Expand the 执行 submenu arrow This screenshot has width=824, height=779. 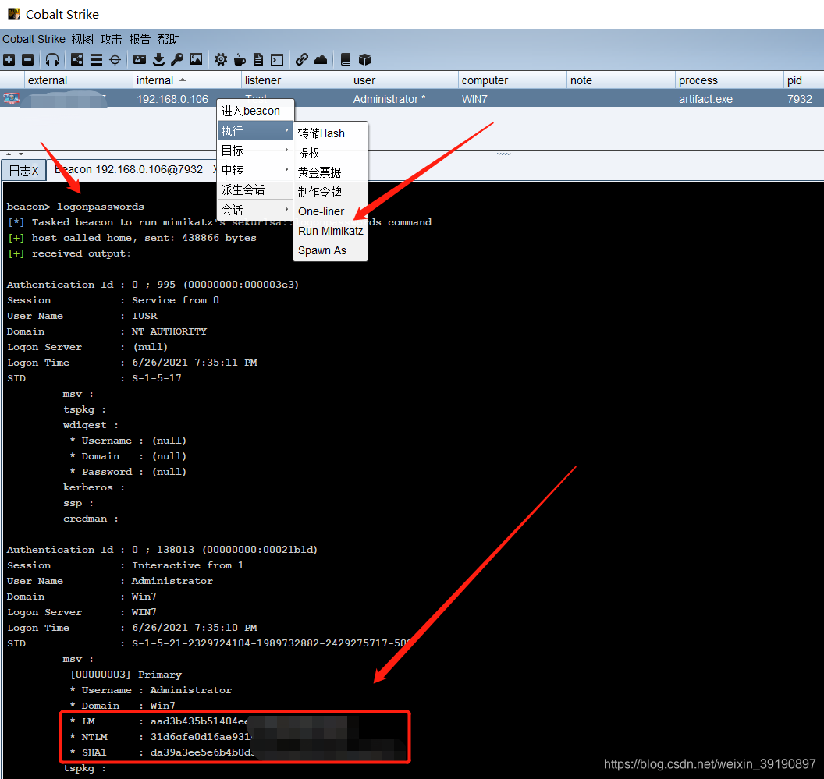click(286, 129)
